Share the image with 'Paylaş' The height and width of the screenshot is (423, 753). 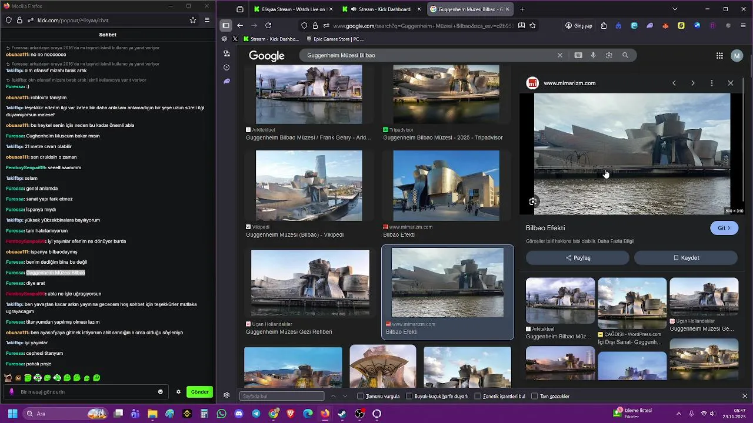point(578,257)
